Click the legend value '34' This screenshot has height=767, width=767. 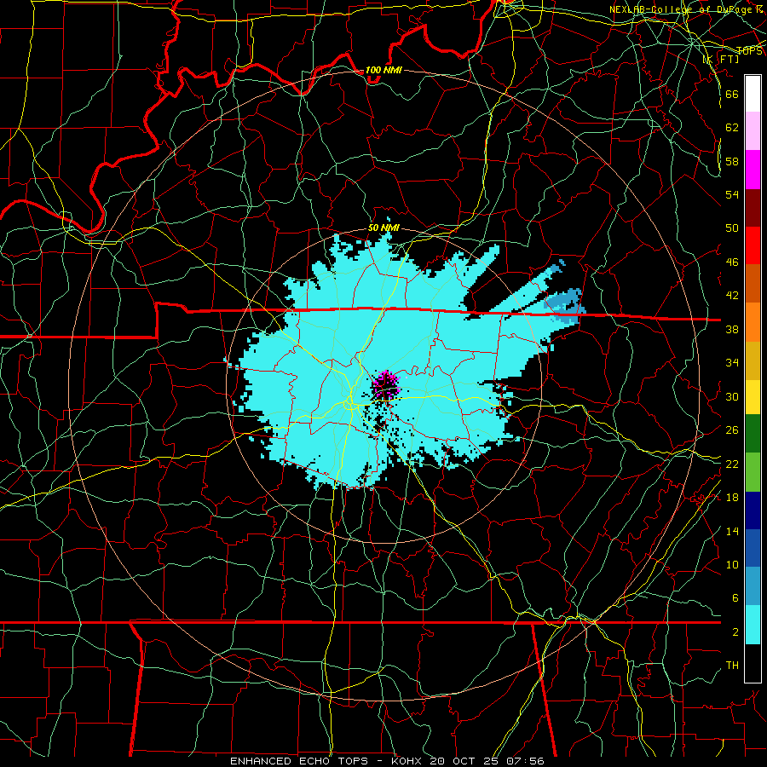tap(732, 362)
